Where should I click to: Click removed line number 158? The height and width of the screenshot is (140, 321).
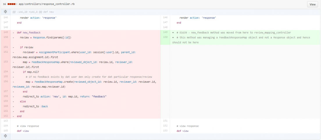pyautogui.click(x=6, y=96)
